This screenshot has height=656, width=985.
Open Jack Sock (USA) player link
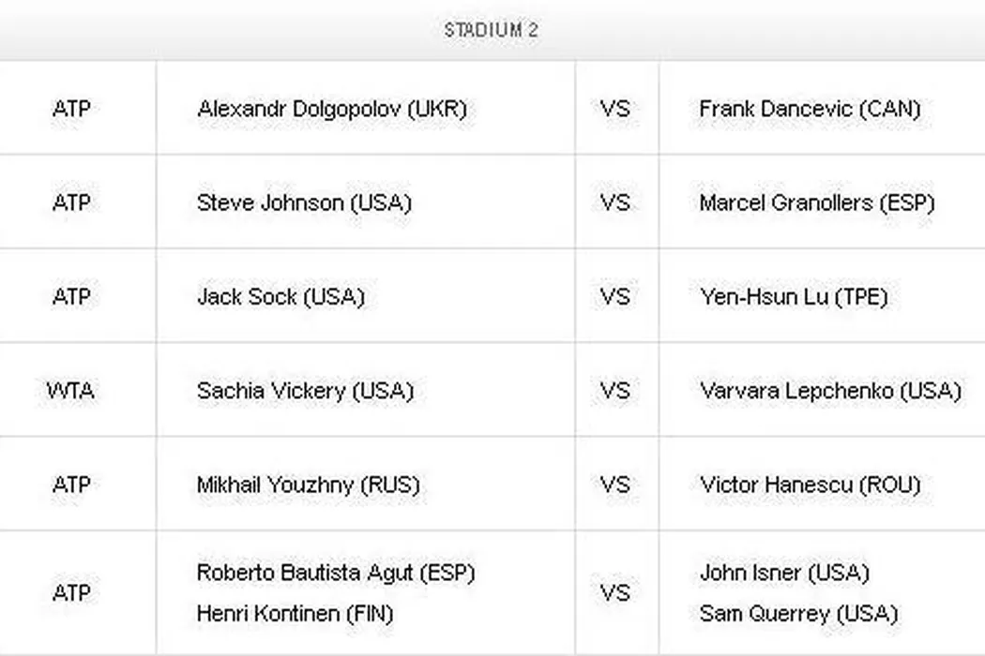click(280, 297)
